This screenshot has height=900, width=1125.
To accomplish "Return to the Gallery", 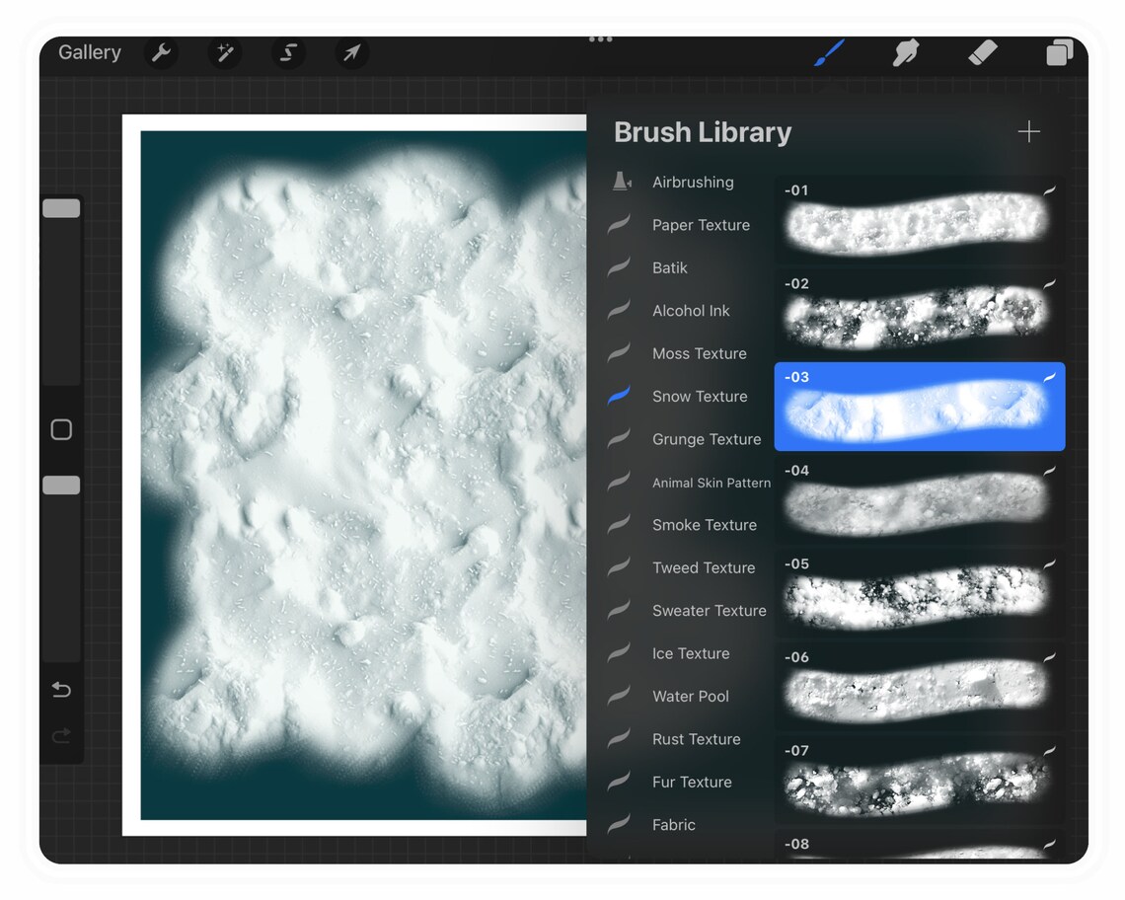I will click(x=89, y=53).
